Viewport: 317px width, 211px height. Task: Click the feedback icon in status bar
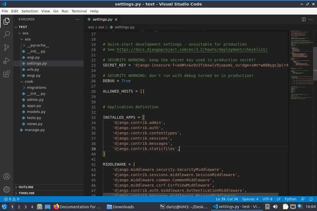(x=303, y=199)
